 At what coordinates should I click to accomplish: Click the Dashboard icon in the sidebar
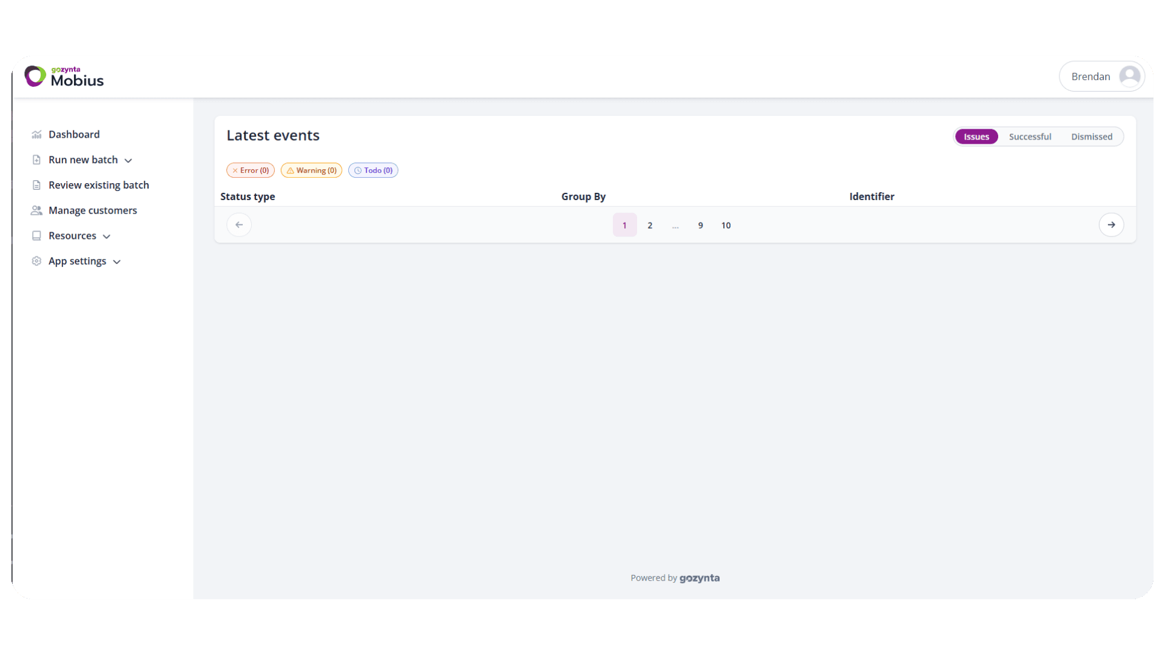(36, 134)
